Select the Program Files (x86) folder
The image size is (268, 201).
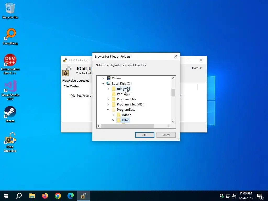[x=130, y=104]
